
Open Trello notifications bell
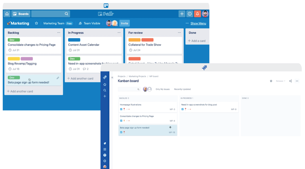(x=197, y=14)
